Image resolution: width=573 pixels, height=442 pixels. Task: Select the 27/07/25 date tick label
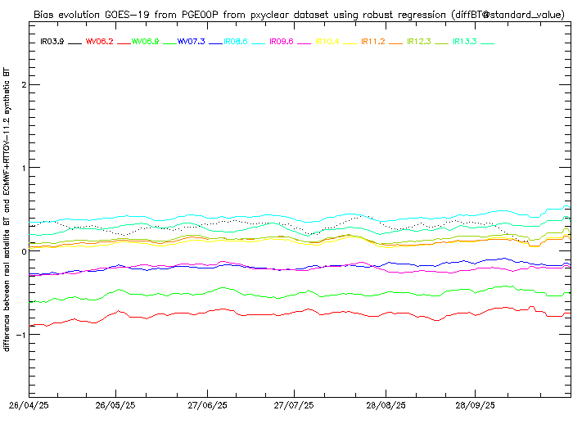(x=293, y=405)
